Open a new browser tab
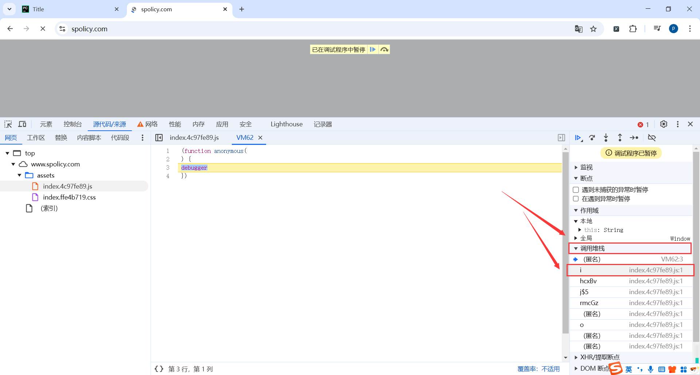Screen dimensions: 700x375 pyautogui.click(x=242, y=9)
